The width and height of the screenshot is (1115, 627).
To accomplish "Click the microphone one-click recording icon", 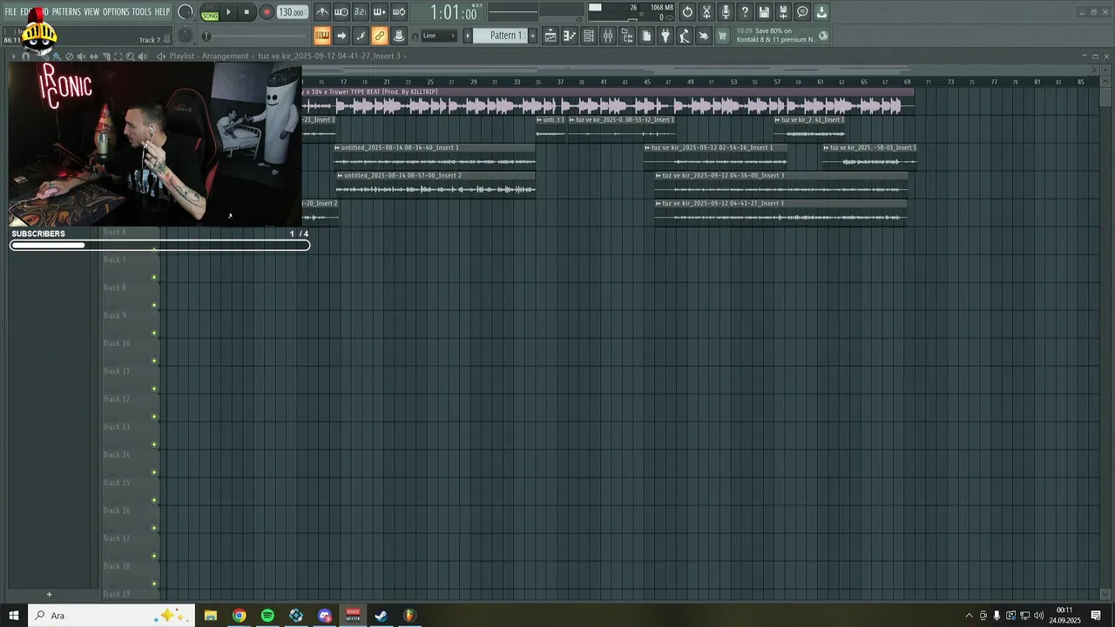I will (x=726, y=12).
